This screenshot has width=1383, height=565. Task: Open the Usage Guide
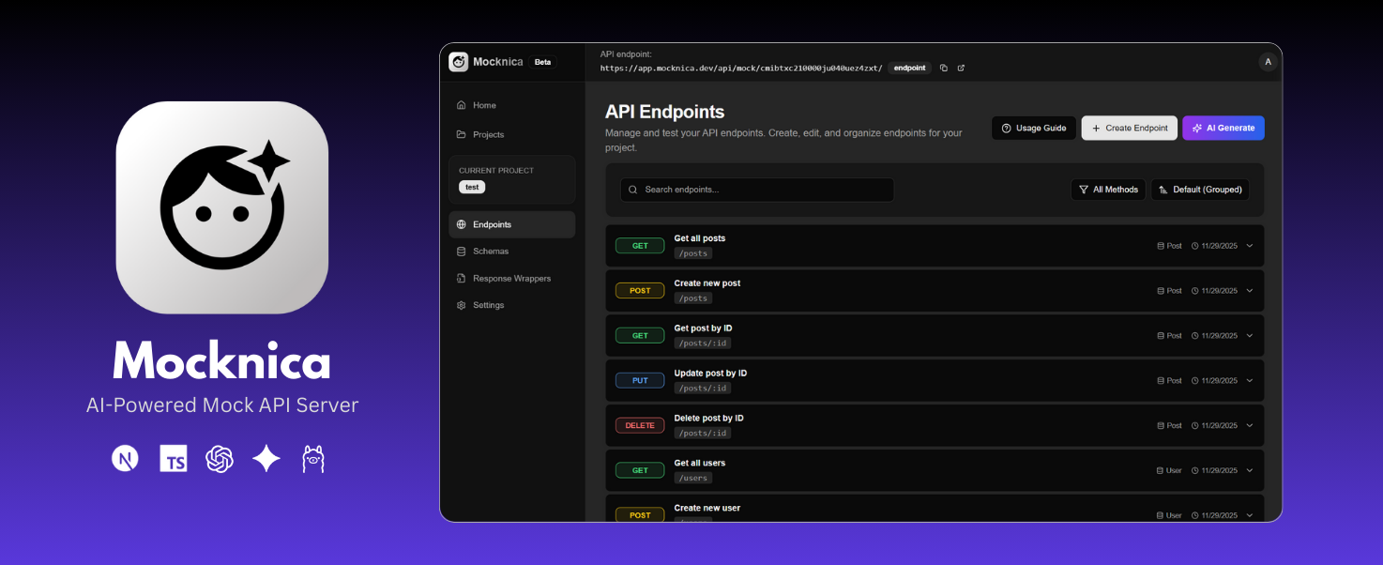click(x=1033, y=128)
